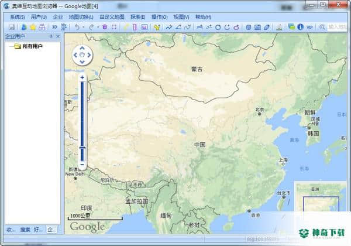Screen dimensions: 351x246
Task: Zoom in with the plus button
Action: 82,77
